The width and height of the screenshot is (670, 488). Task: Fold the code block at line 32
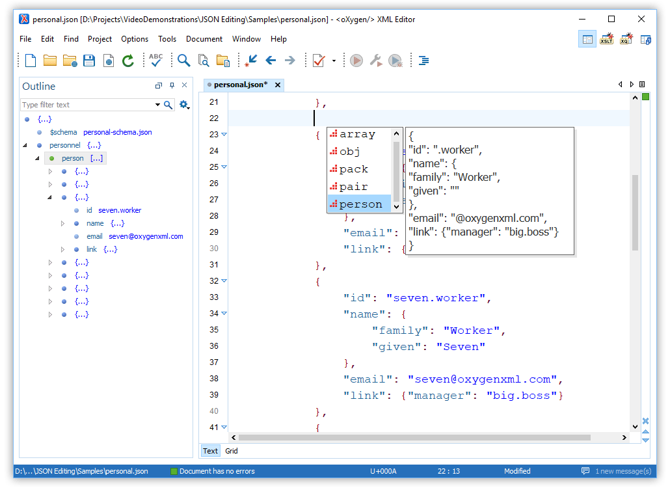tap(224, 281)
